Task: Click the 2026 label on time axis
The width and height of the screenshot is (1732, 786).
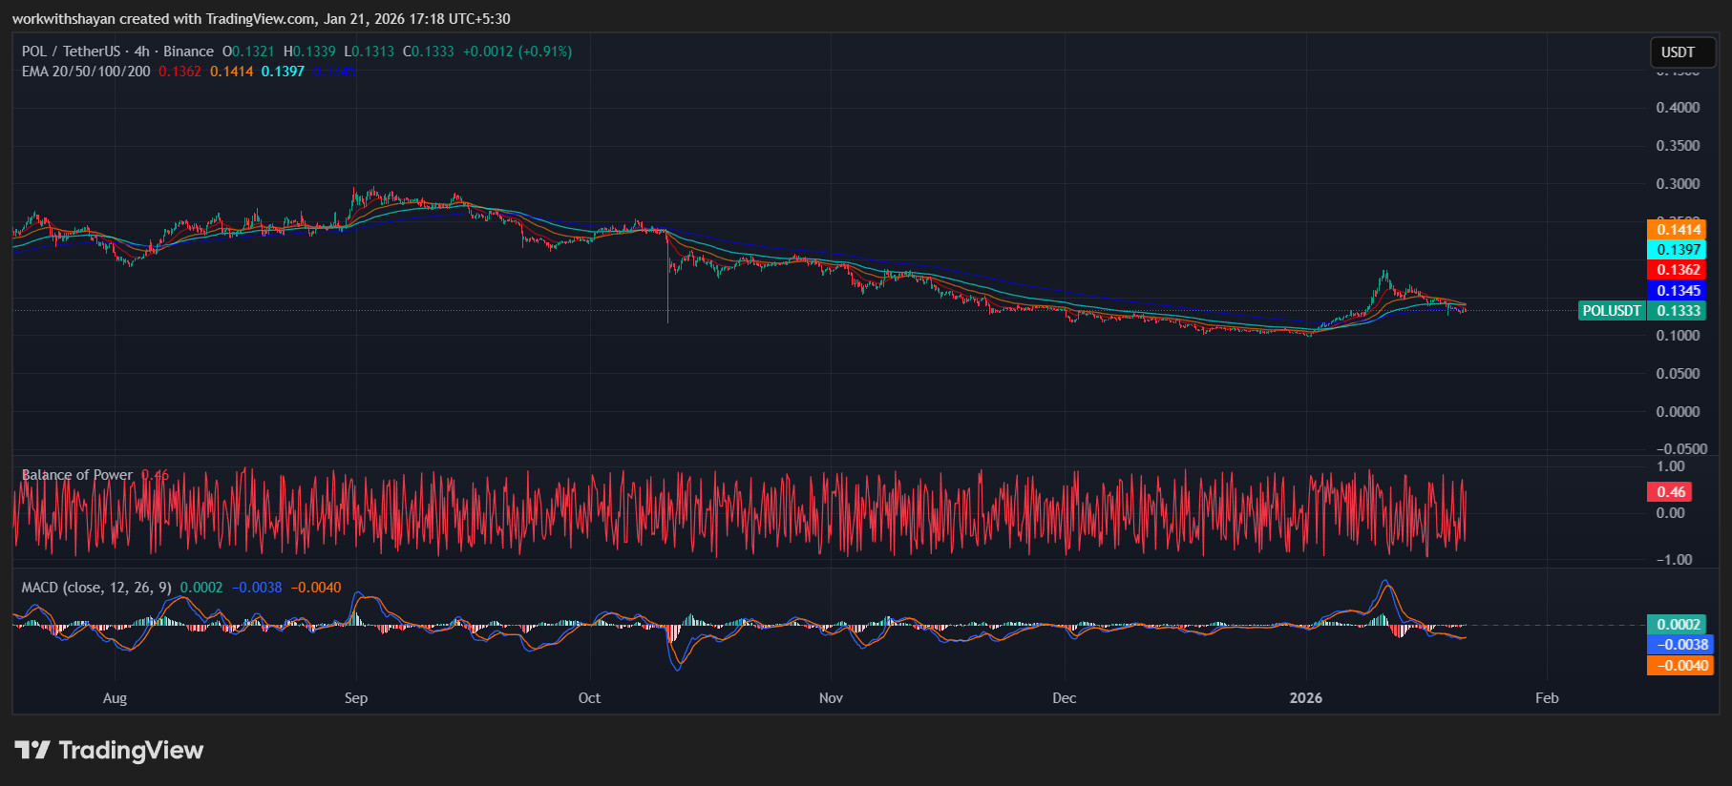Action: point(1305,698)
